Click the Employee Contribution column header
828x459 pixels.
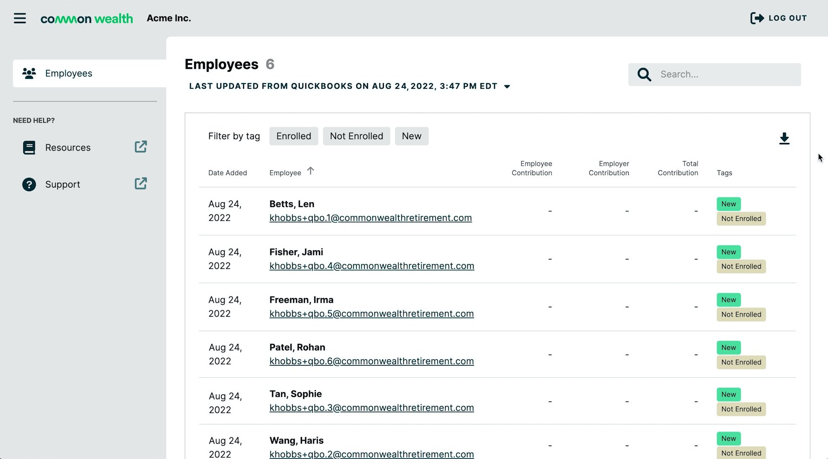pyautogui.click(x=532, y=168)
